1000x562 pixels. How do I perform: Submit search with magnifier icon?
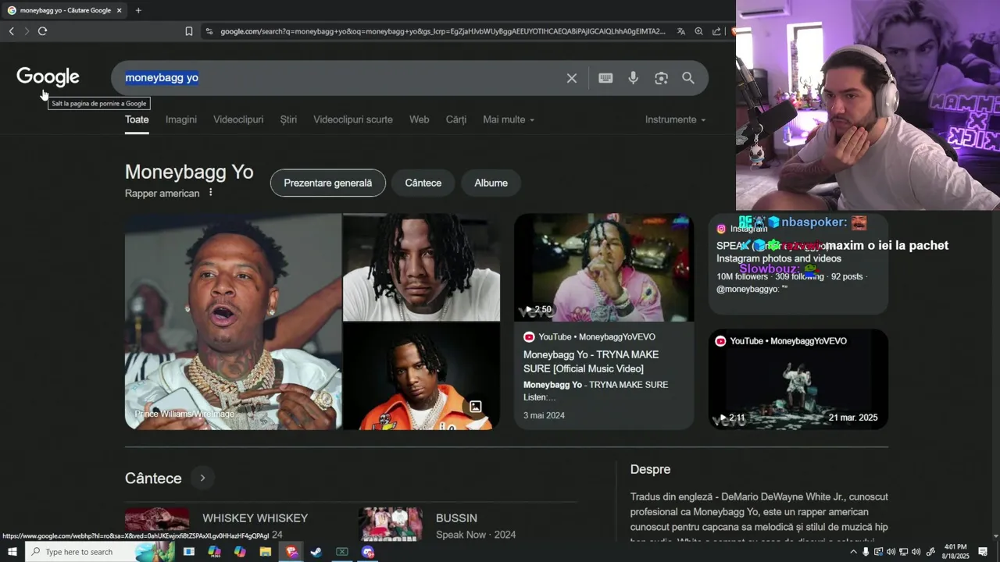688,78
